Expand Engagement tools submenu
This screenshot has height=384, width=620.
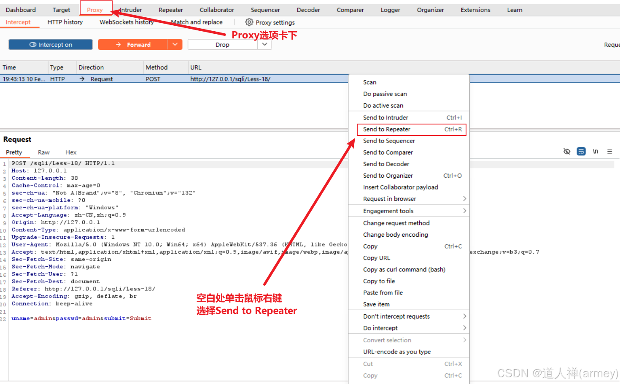tap(409, 211)
